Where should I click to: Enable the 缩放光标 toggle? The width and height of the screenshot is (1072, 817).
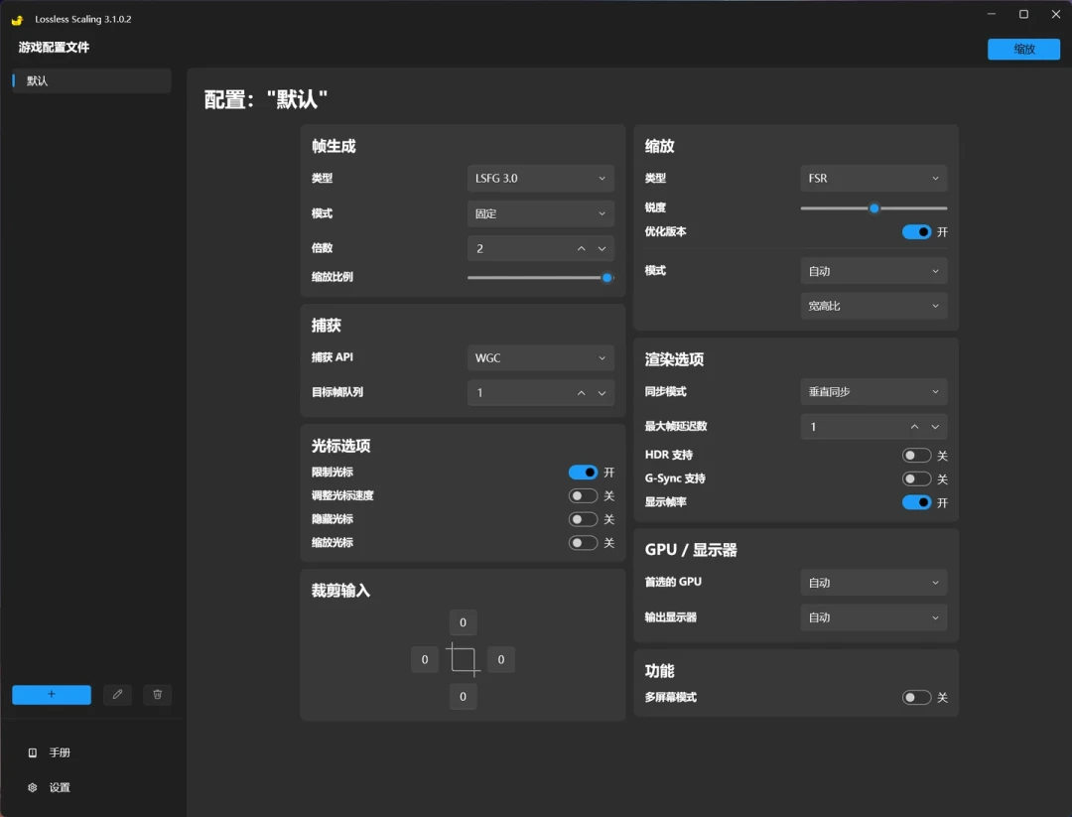[x=583, y=543]
